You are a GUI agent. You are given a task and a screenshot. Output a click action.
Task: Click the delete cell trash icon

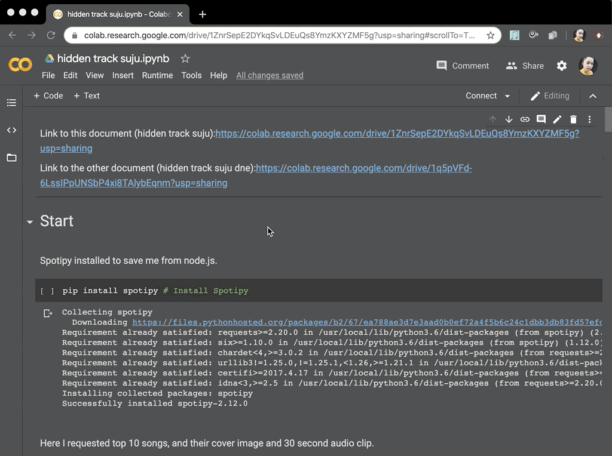click(573, 119)
